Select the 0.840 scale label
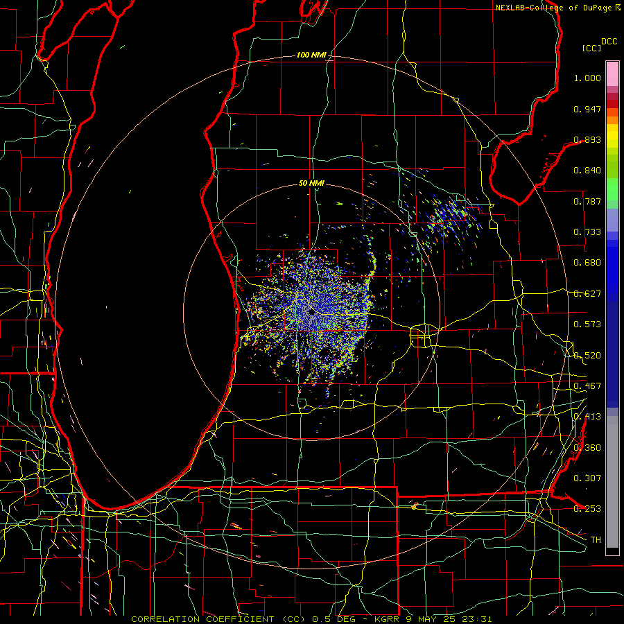 pos(587,171)
